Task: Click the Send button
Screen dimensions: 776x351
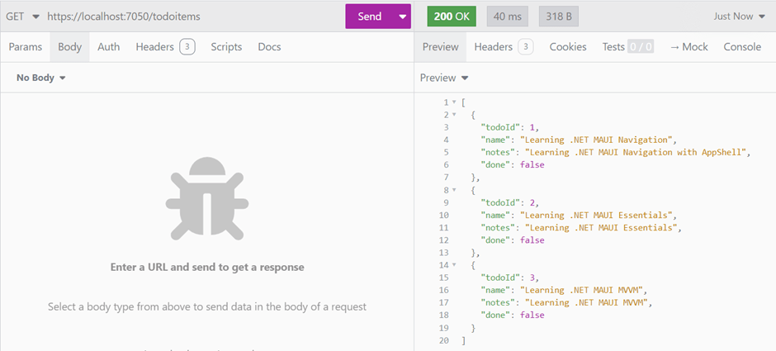Action: tap(369, 17)
